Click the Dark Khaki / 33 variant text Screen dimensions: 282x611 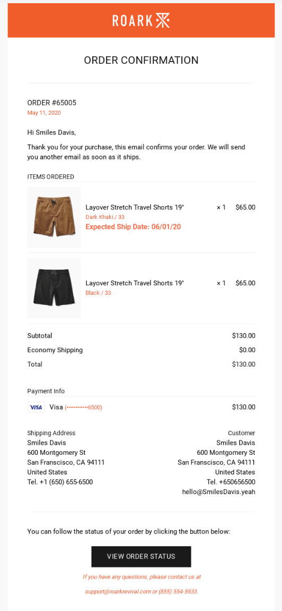105,217
